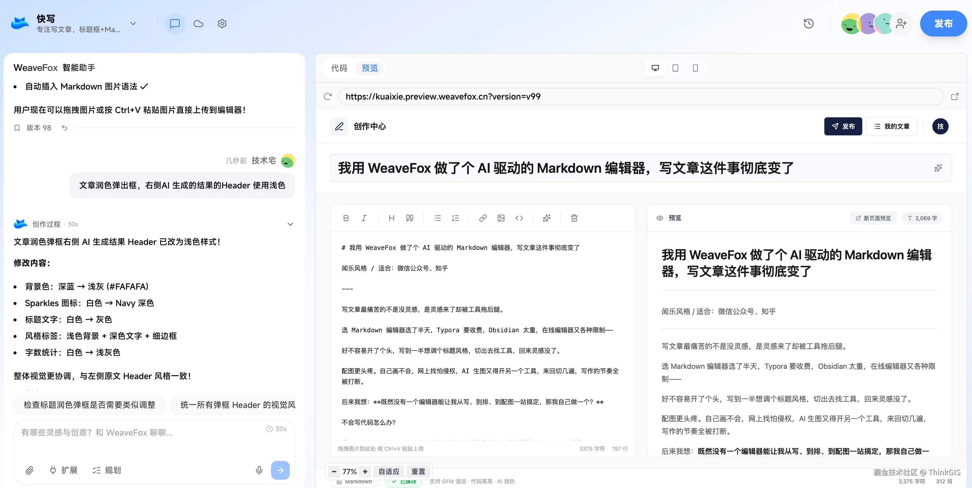Insert a code block from editor toolbar
Screen dimensions: 972x488
[519, 218]
